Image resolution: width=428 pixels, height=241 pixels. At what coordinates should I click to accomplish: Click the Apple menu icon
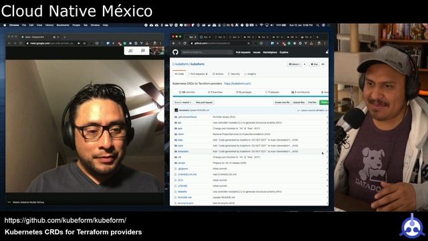(x=5, y=25)
